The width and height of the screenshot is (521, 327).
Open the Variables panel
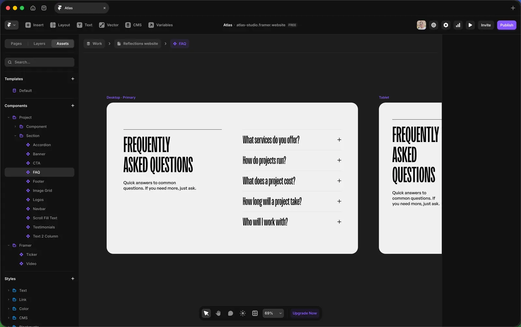161,25
